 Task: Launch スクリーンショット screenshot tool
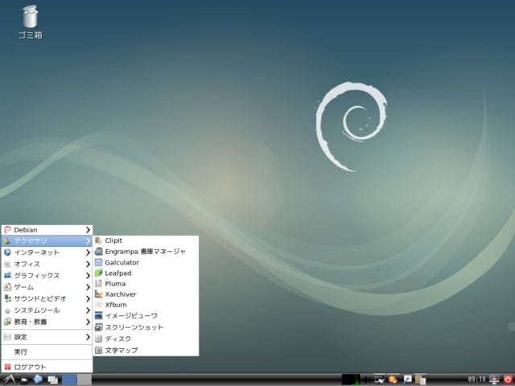click(146, 327)
